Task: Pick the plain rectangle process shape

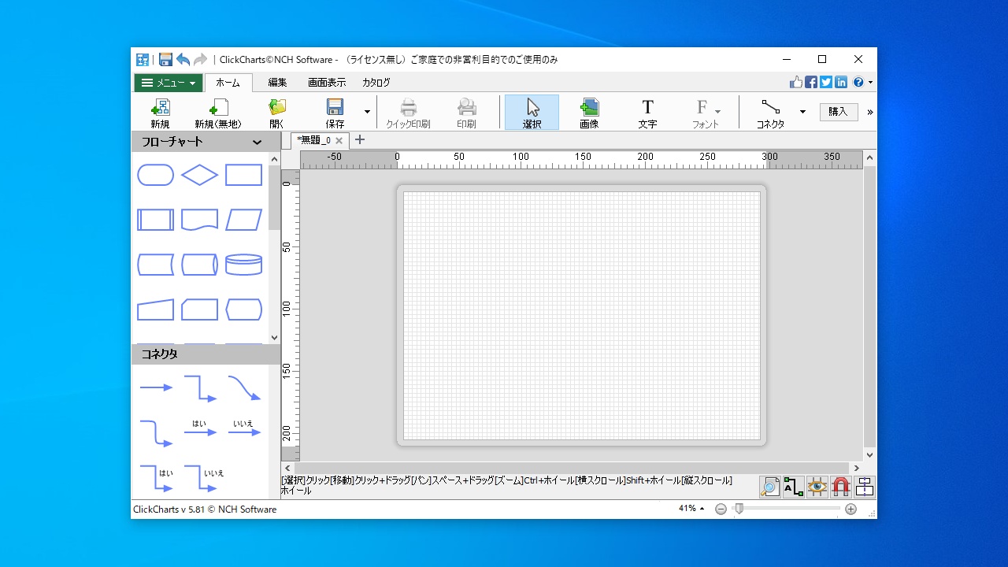Action: click(244, 175)
